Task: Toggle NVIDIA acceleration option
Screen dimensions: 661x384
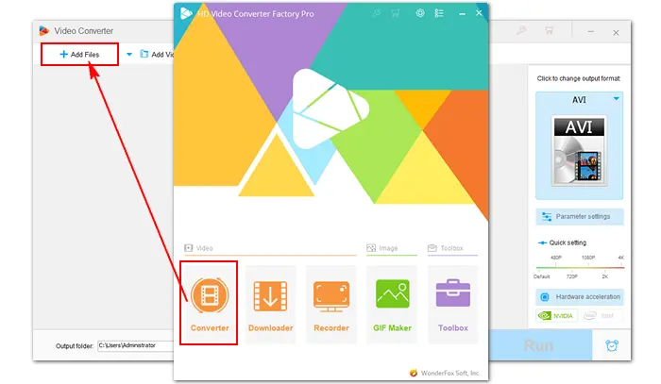Action: (557, 315)
